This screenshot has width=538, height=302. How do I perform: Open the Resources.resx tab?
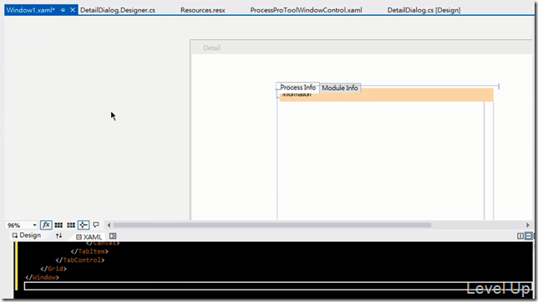[x=203, y=10]
